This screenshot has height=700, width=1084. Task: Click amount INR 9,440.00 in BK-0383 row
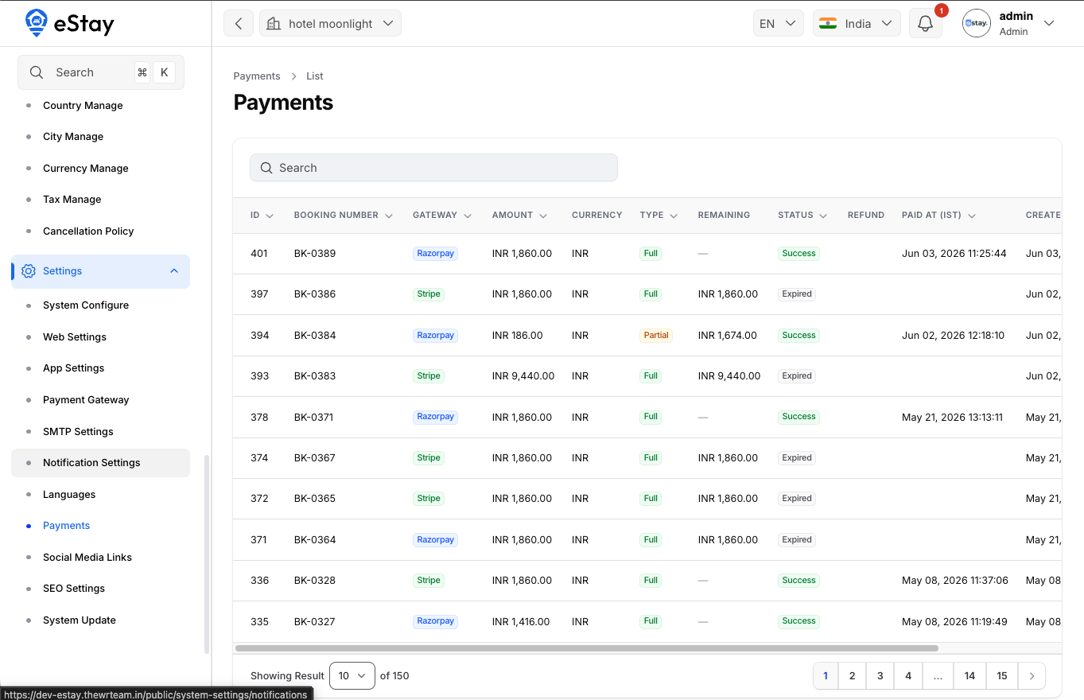pyautogui.click(x=523, y=376)
